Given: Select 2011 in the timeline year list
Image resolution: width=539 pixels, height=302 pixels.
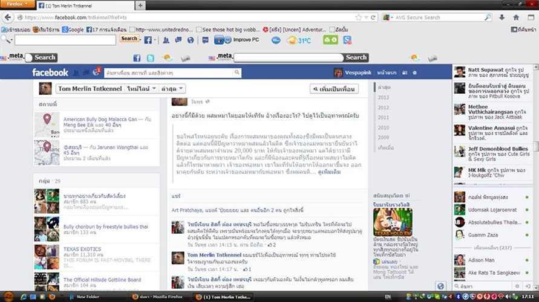Looking at the screenshot, I should pyautogui.click(x=384, y=117).
